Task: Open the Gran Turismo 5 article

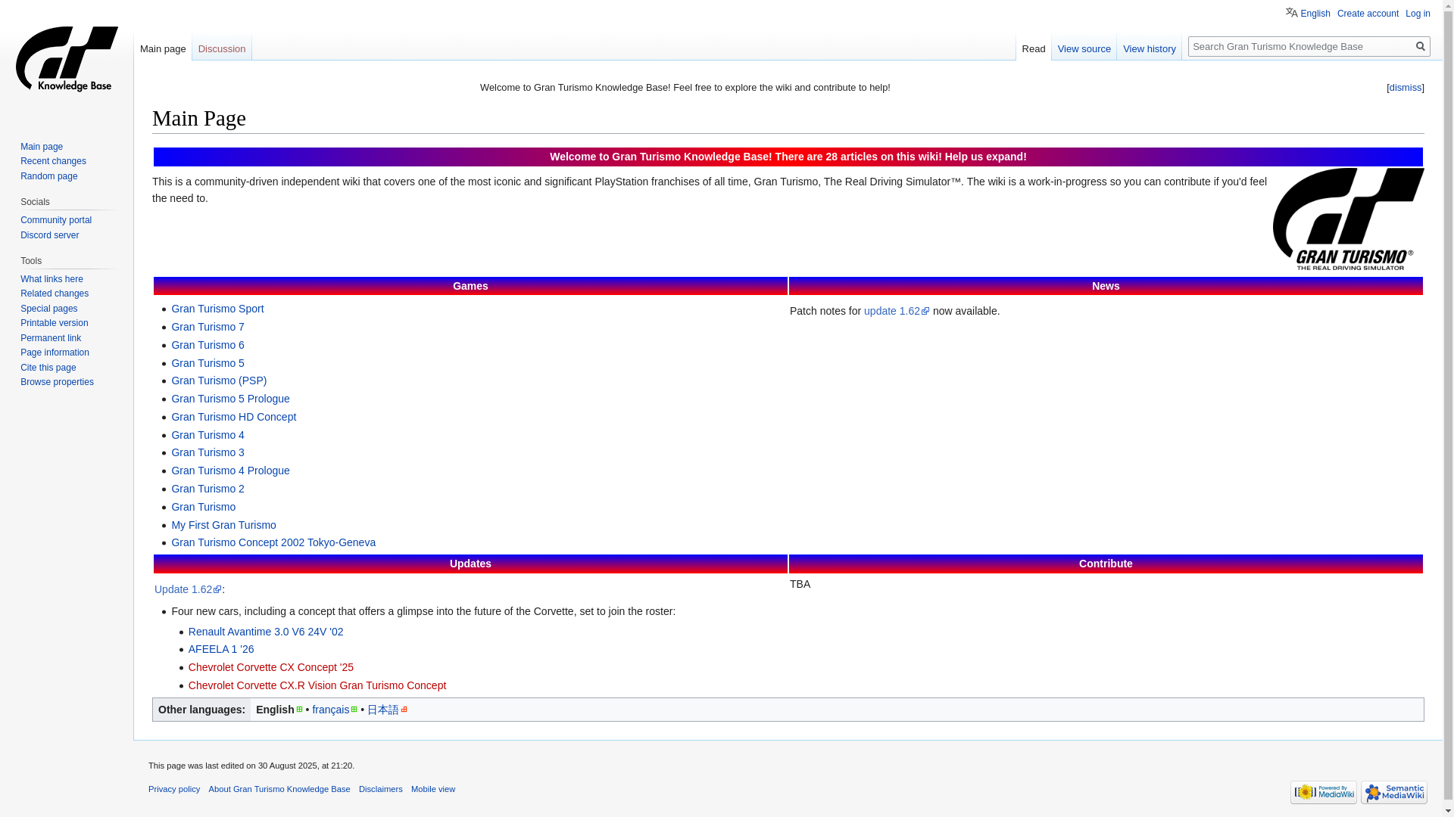Action: (x=207, y=363)
